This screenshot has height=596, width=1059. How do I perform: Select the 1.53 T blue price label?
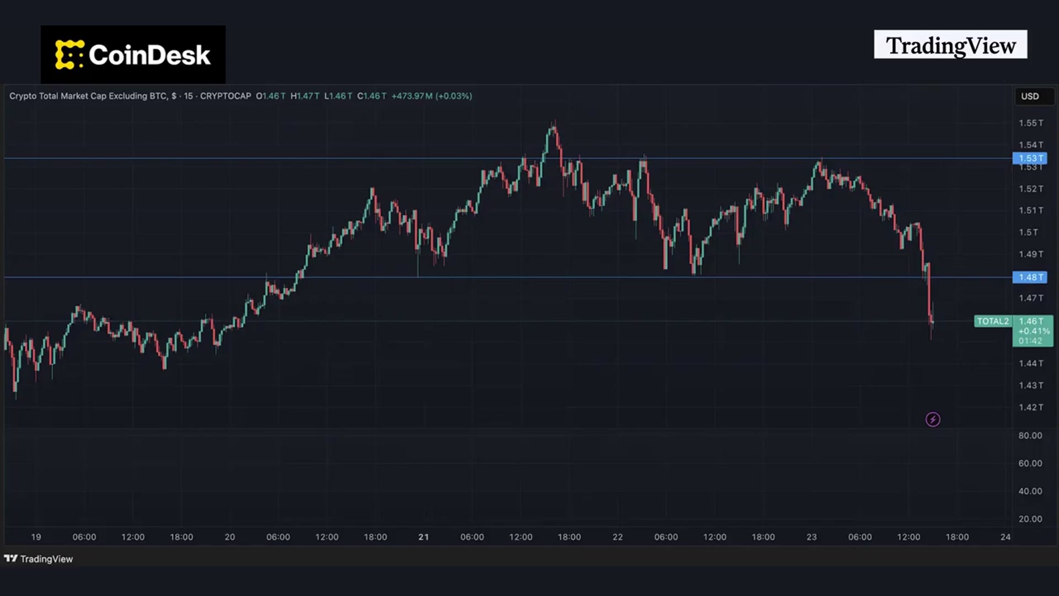[x=1030, y=158]
